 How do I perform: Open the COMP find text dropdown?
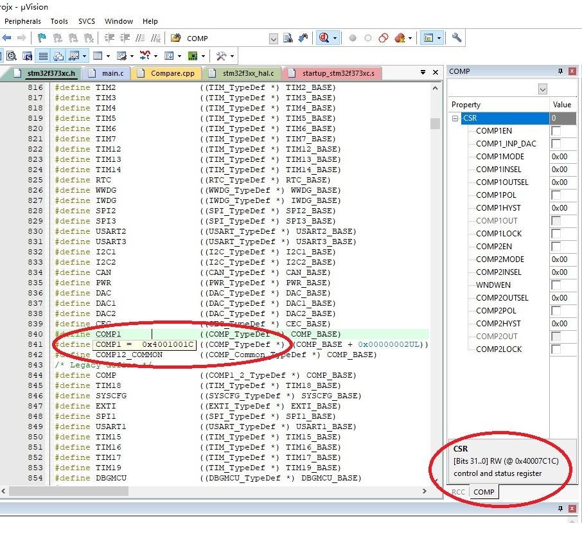point(273,39)
